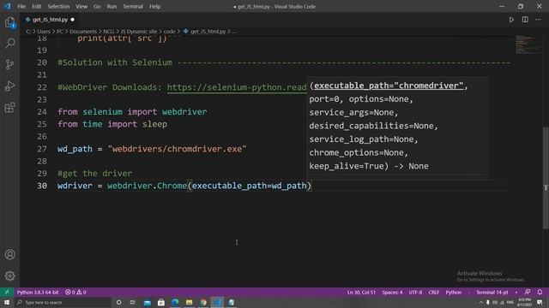The image size is (549, 308).
Task: Open the Manage settings gear
Action: point(9,275)
